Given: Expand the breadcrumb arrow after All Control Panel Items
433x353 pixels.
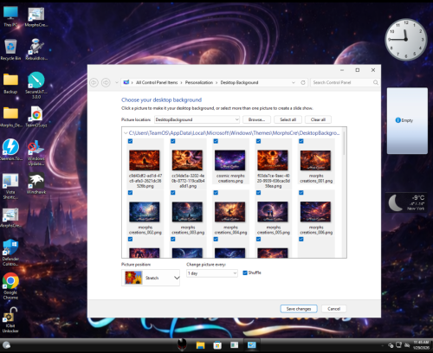Looking at the screenshot, I should [181, 82].
